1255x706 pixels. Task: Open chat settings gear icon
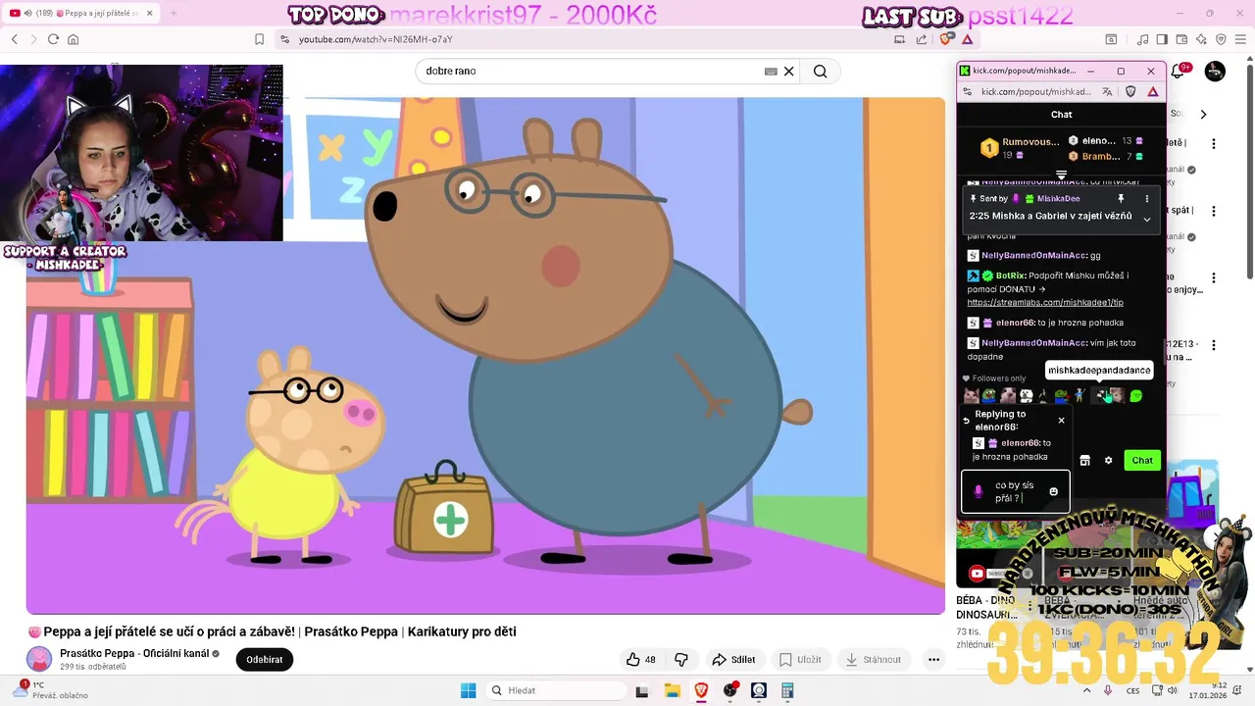[x=1109, y=460]
